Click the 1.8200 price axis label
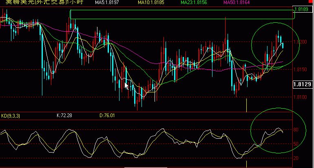Image resolution: width=314 pixels, height=168 pixels. [300, 42]
